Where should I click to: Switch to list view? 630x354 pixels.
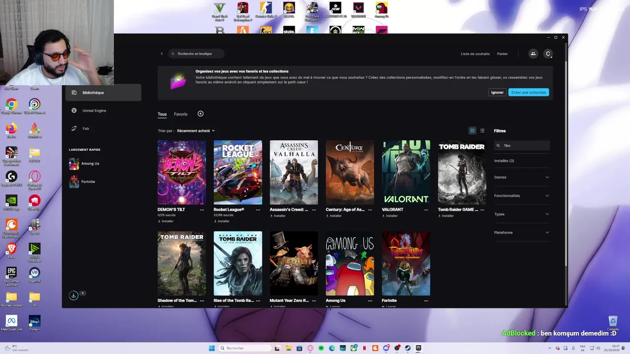coord(482,131)
